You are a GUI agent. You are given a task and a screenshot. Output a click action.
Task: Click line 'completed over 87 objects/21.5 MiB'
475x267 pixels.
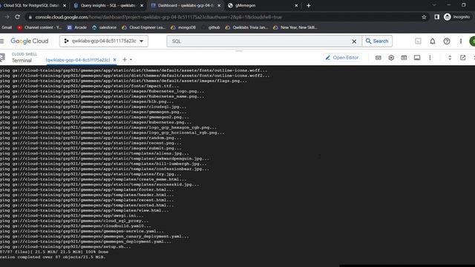pyautogui.click(x=53, y=257)
